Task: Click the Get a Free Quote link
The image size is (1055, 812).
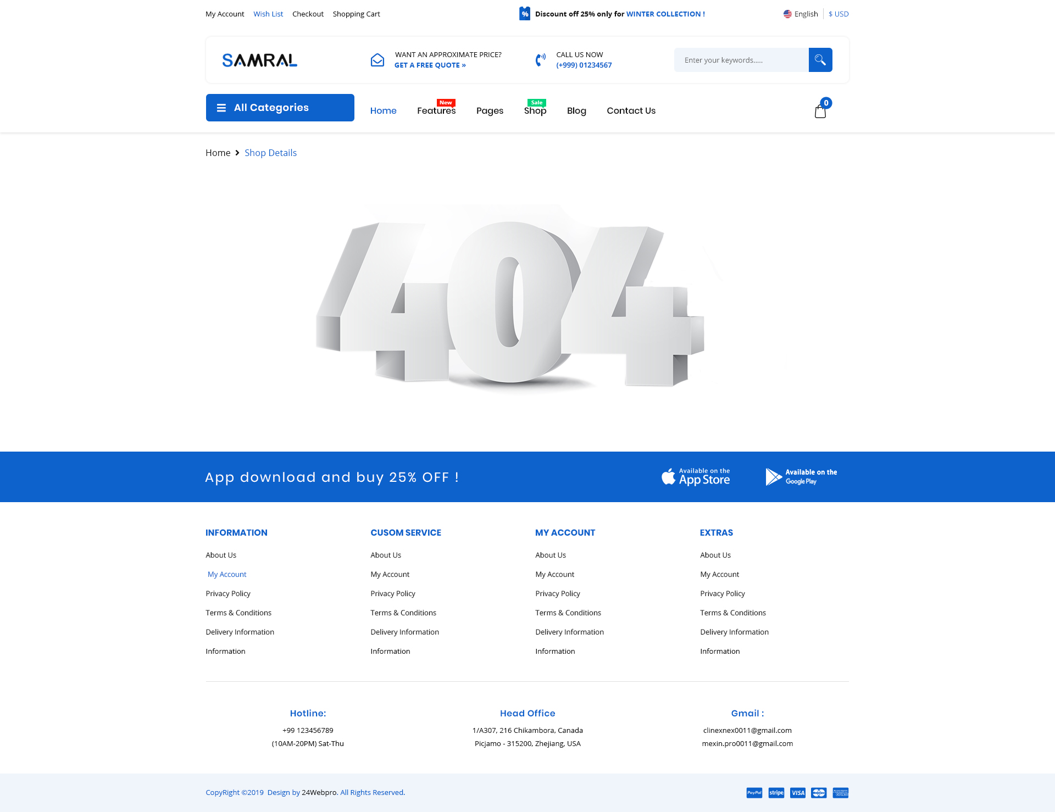Action: pyautogui.click(x=430, y=65)
